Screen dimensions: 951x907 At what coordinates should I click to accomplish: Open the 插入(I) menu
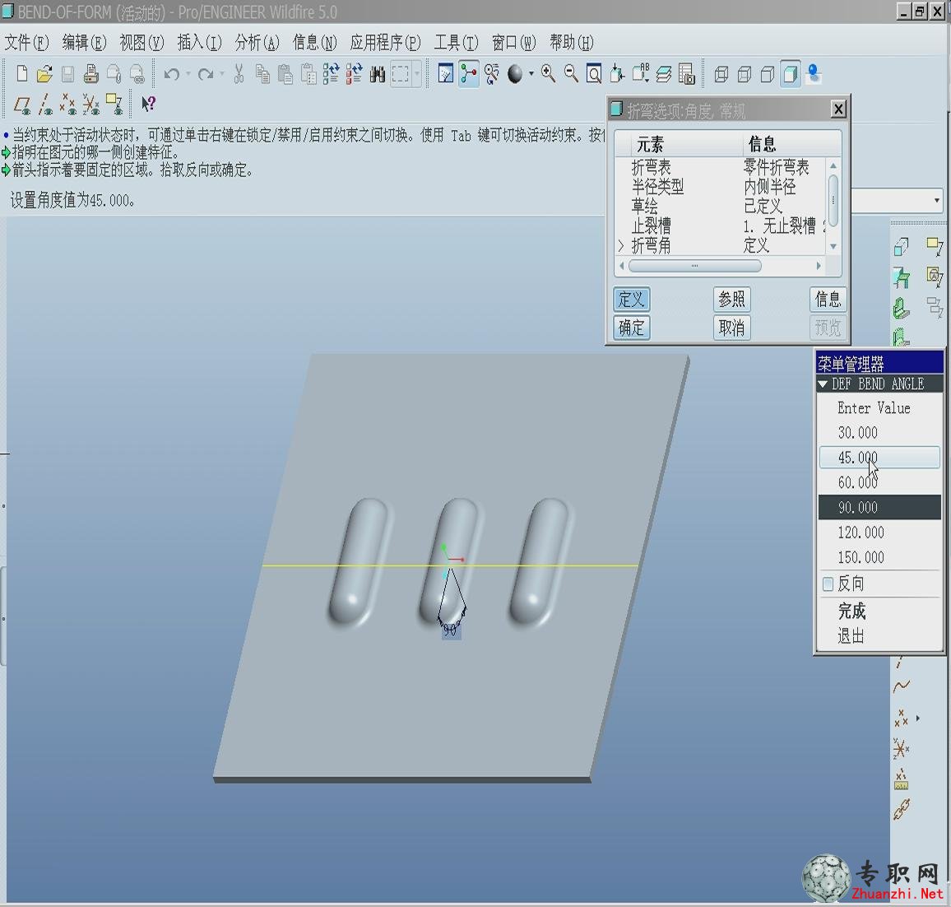point(200,42)
